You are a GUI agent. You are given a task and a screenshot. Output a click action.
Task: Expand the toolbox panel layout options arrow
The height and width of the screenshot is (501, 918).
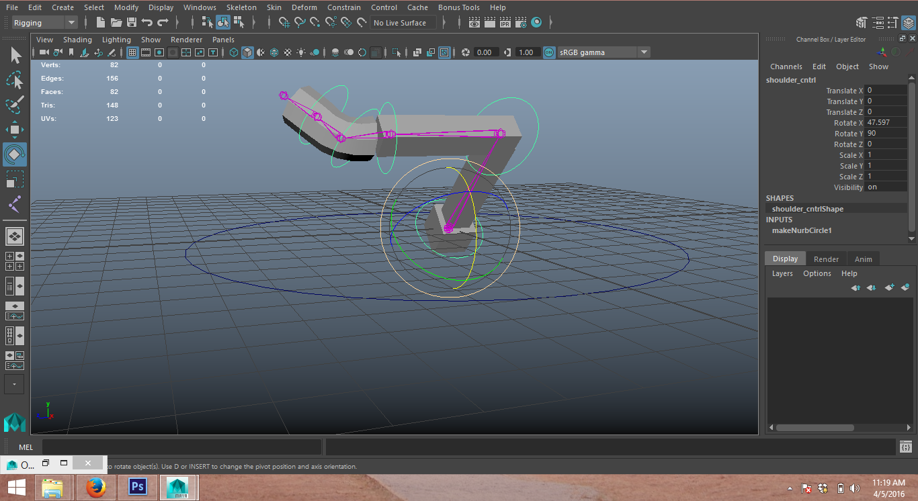pyautogui.click(x=15, y=384)
